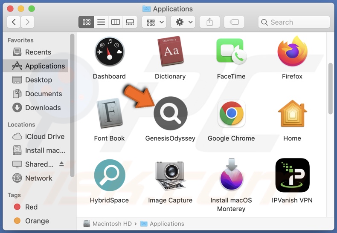The width and height of the screenshot is (337, 233).
Task: Click the main file area vertical scrollbar
Action: point(330,89)
